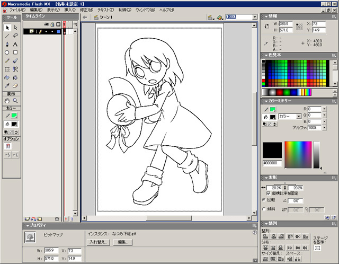Open the R value dropdown arrow
The image size is (339, 264).
point(324,109)
